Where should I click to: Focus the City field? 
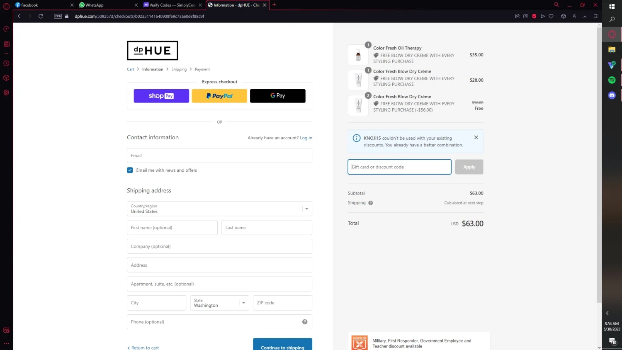tap(156, 303)
